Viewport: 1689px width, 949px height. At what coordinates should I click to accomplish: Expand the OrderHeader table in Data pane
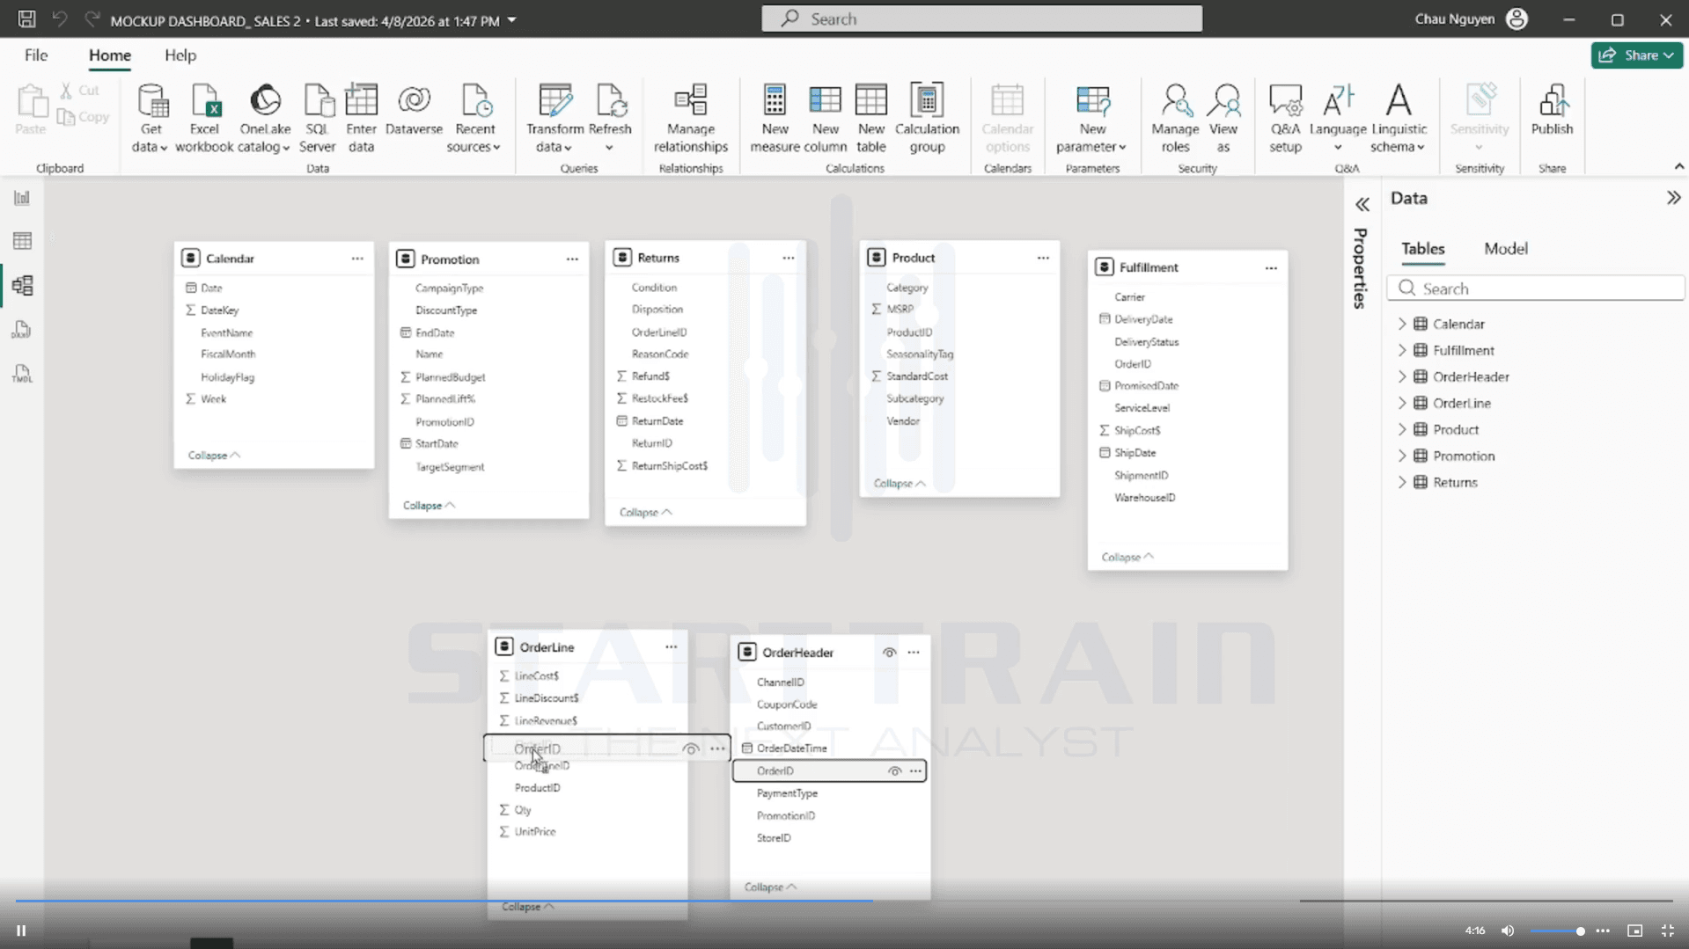[x=1402, y=377]
